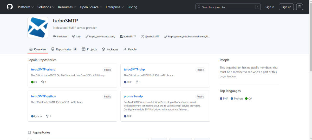The width and height of the screenshot is (312, 140).
Task: Click the turboSMTP organization avatar
Action: point(38,28)
